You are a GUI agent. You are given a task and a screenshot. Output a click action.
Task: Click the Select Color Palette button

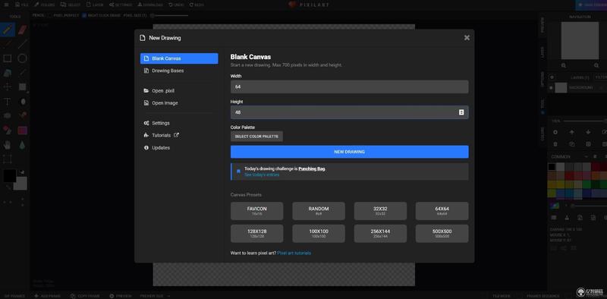256,137
